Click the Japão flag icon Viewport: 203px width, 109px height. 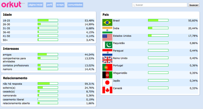[x=107, y=82]
